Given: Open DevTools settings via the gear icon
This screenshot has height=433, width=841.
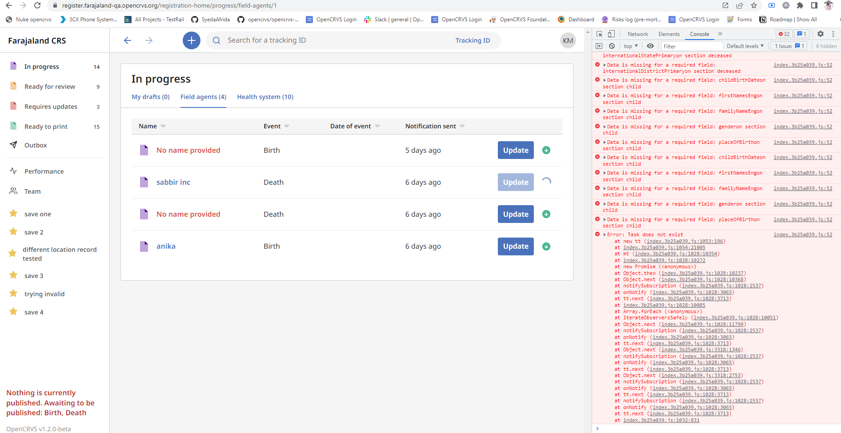Looking at the screenshot, I should click(821, 34).
